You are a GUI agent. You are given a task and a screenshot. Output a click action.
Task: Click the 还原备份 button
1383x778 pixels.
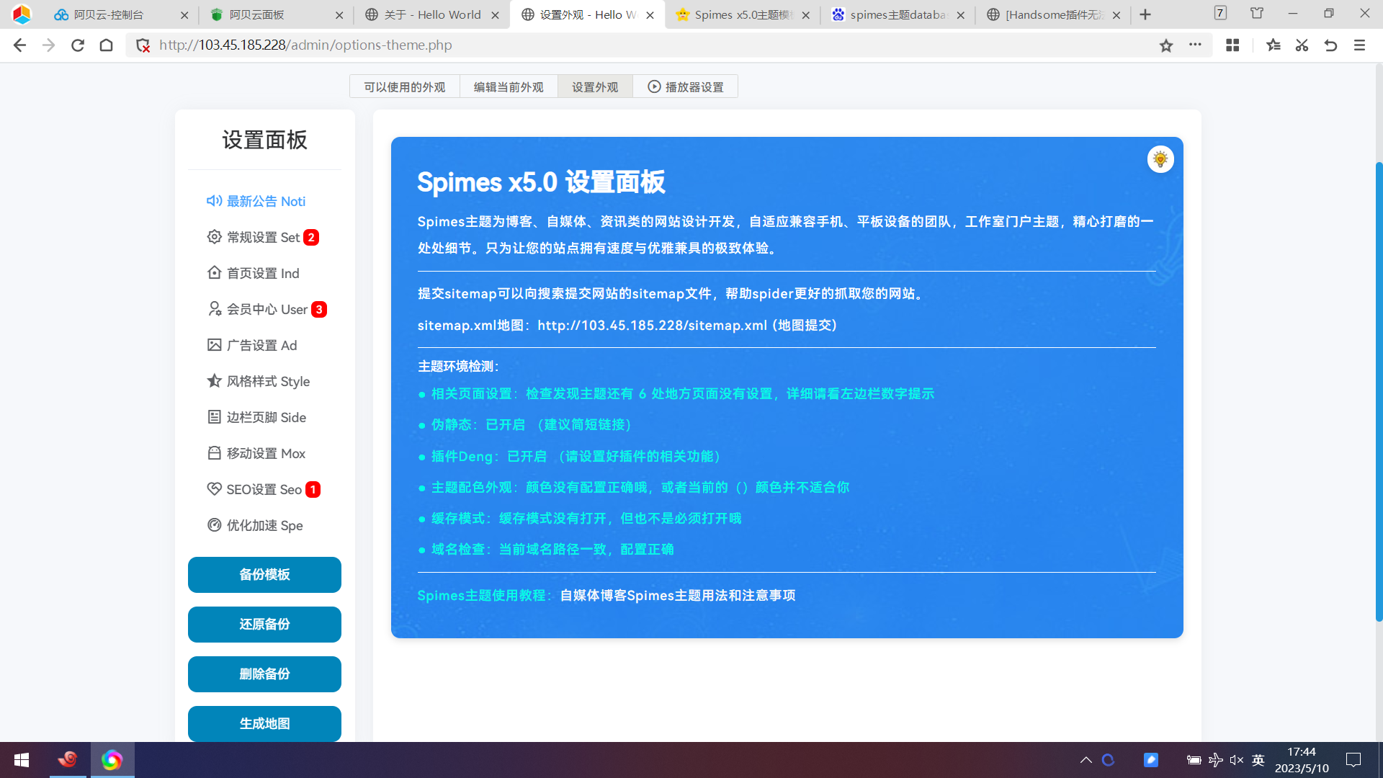(264, 625)
